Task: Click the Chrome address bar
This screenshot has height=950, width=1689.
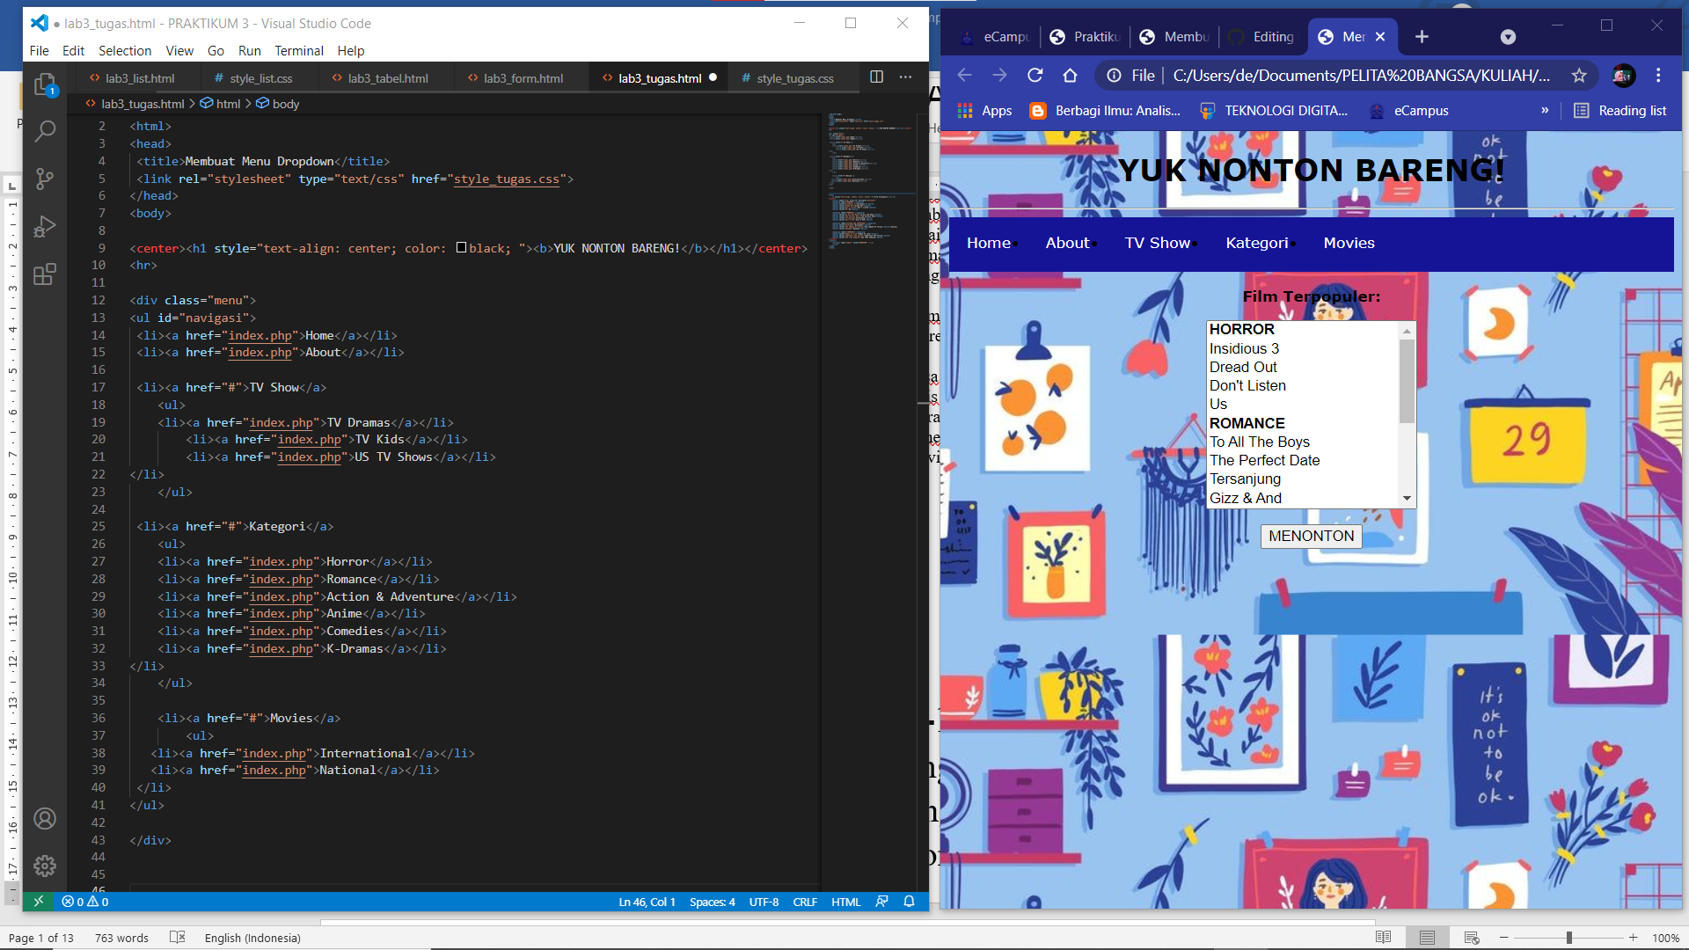Action: click(x=1320, y=76)
